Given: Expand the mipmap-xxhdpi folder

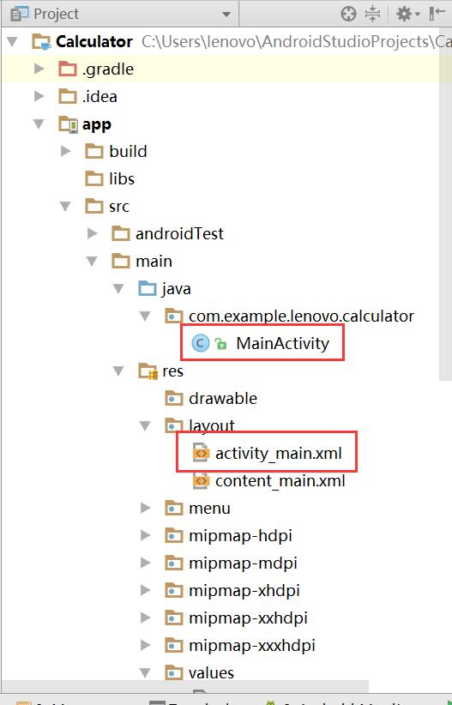Looking at the screenshot, I should point(145,618).
